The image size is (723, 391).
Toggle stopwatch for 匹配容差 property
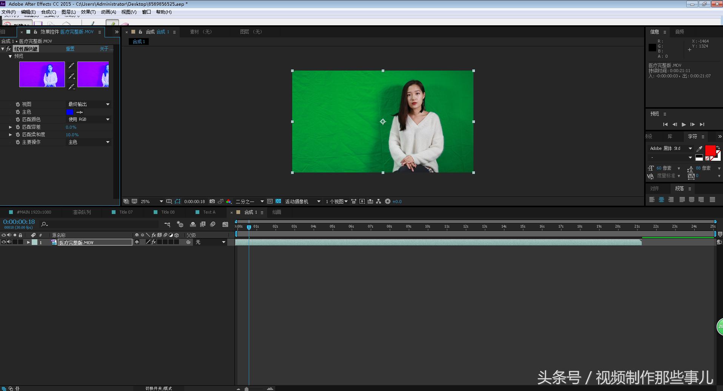(x=18, y=127)
